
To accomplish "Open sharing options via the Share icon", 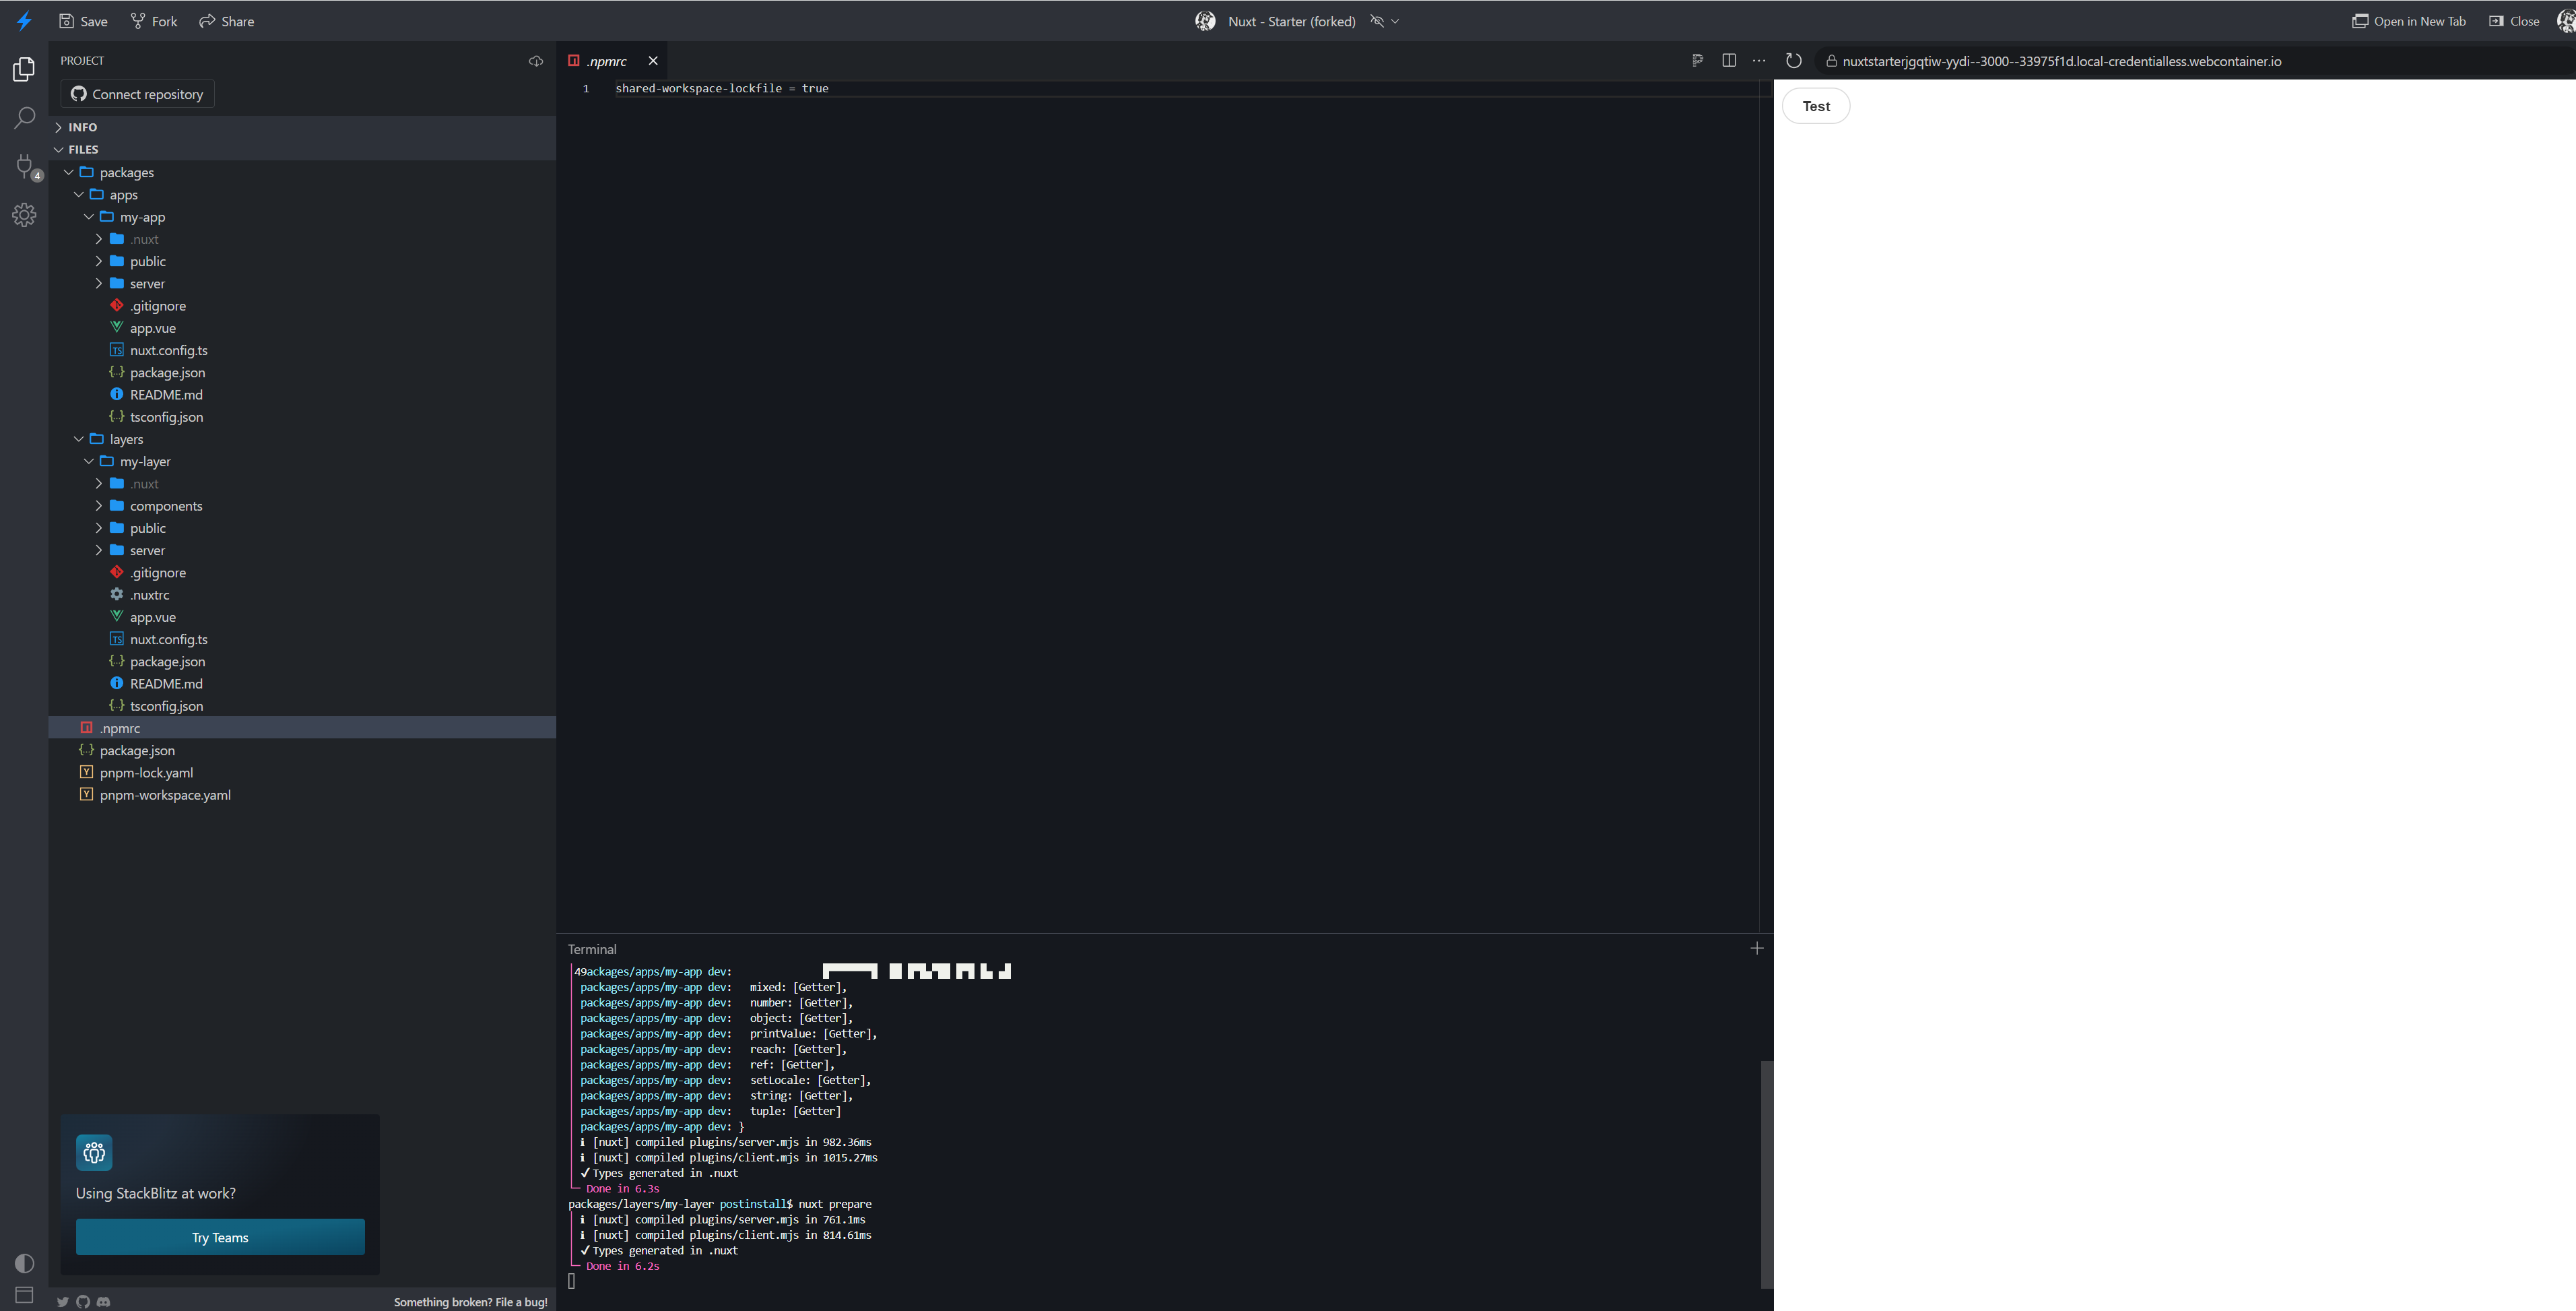I will [207, 20].
